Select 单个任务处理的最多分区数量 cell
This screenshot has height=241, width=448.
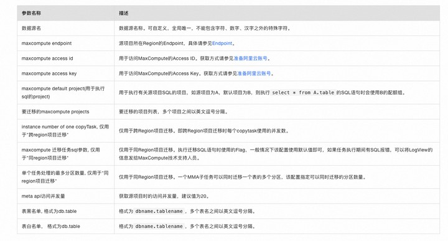66,177
